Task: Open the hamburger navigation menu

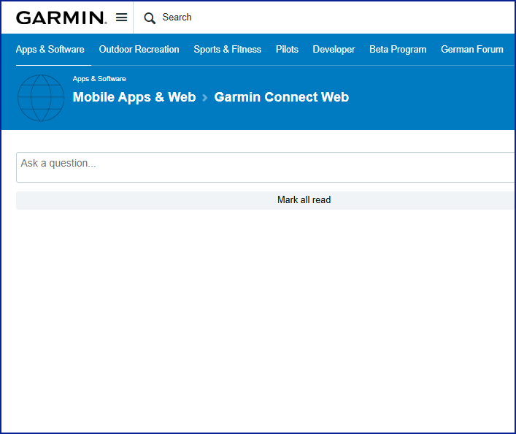Action: tap(121, 18)
